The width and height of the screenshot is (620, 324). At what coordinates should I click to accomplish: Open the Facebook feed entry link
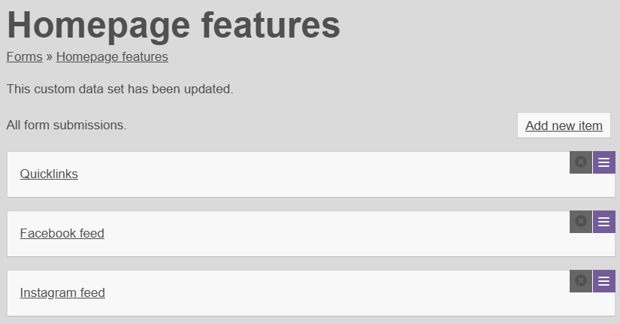[62, 233]
